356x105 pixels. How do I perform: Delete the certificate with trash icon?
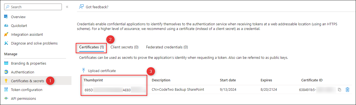click(x=347, y=90)
